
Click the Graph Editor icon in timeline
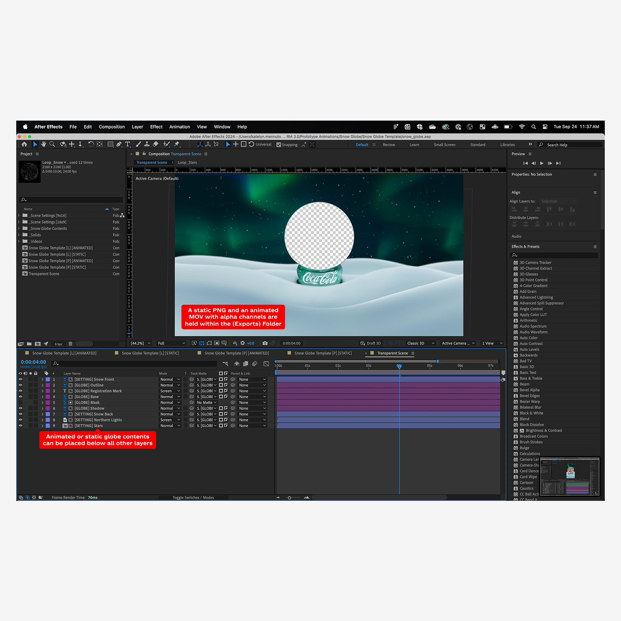point(266,364)
